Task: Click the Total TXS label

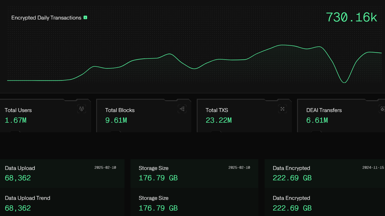Action: coord(217,110)
